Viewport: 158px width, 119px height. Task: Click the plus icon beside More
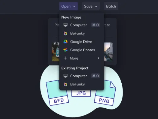click(65, 58)
